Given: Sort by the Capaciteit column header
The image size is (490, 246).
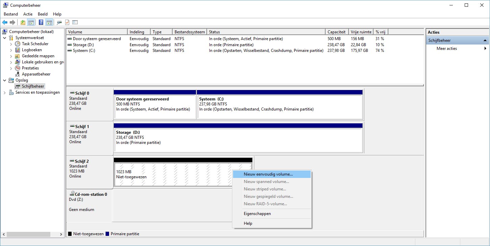Looking at the screenshot, I should tap(336, 32).
